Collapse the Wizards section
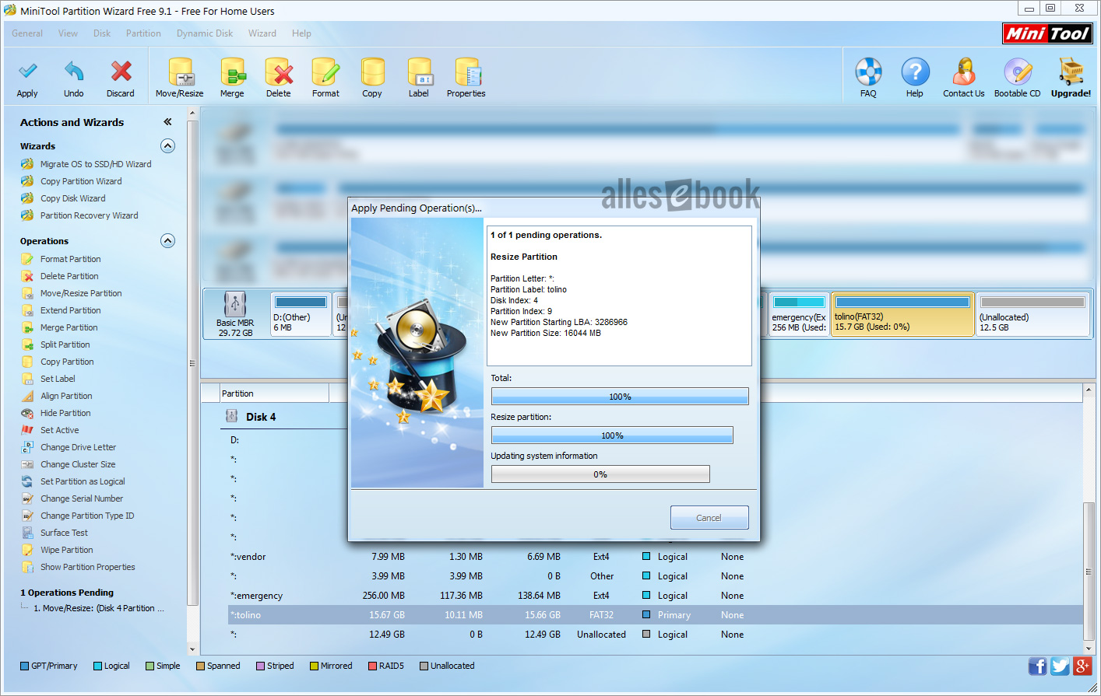1101x696 pixels. pyautogui.click(x=167, y=146)
